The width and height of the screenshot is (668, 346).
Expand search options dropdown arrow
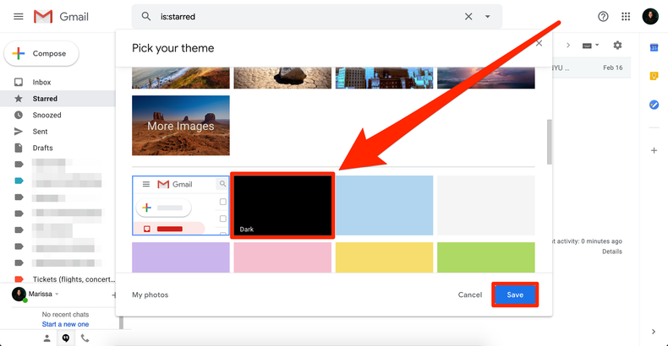click(488, 17)
